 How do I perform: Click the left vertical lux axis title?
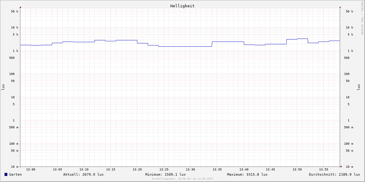point(3,87)
